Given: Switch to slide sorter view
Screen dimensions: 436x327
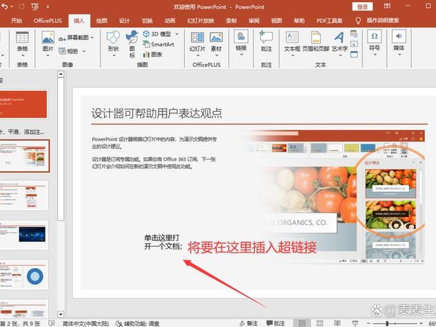Looking at the screenshot, I should (x=320, y=323).
